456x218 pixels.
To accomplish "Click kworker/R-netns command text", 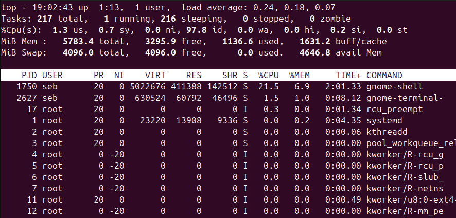I will pyautogui.click(x=405, y=189).
